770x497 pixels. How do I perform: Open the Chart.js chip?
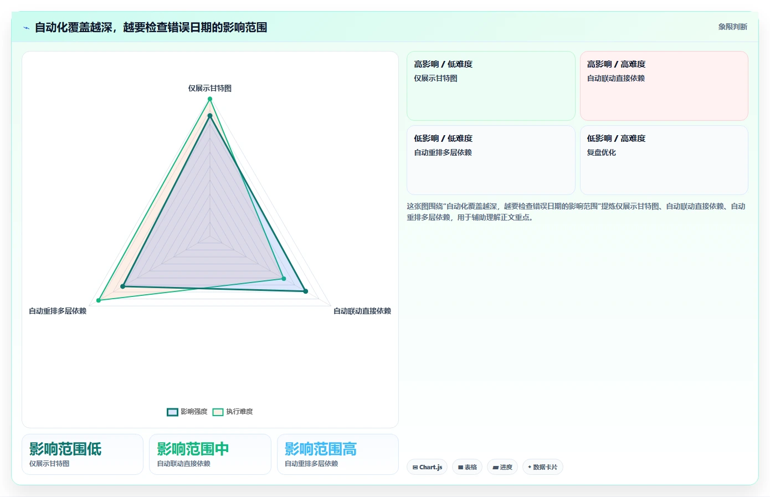coord(427,467)
